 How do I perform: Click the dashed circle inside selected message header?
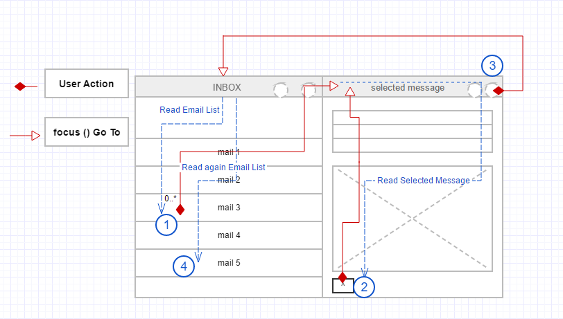click(x=474, y=90)
